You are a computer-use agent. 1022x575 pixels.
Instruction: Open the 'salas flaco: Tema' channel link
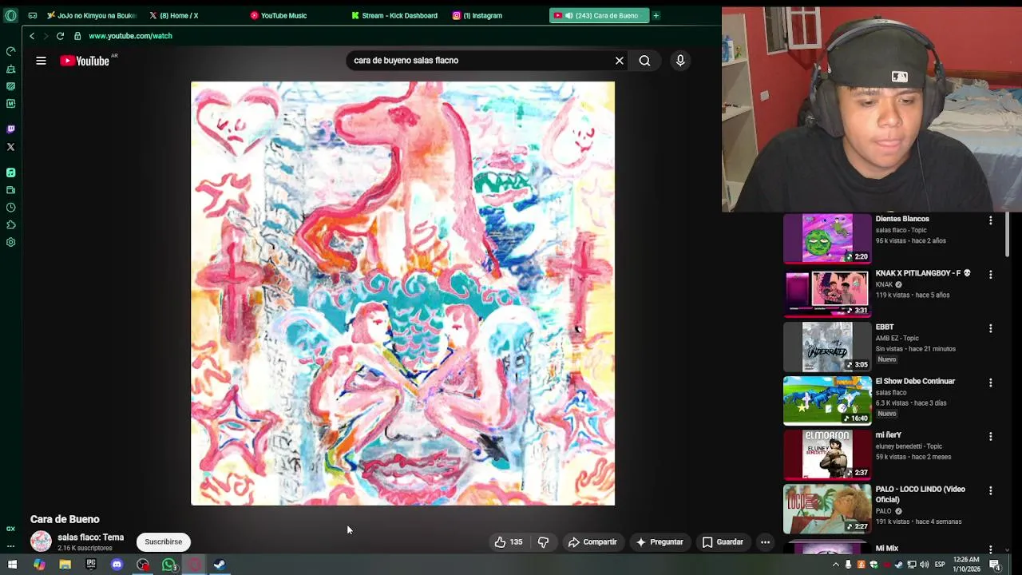tap(90, 537)
